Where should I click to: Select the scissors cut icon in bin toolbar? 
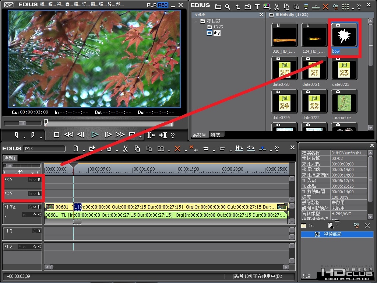point(277,7)
